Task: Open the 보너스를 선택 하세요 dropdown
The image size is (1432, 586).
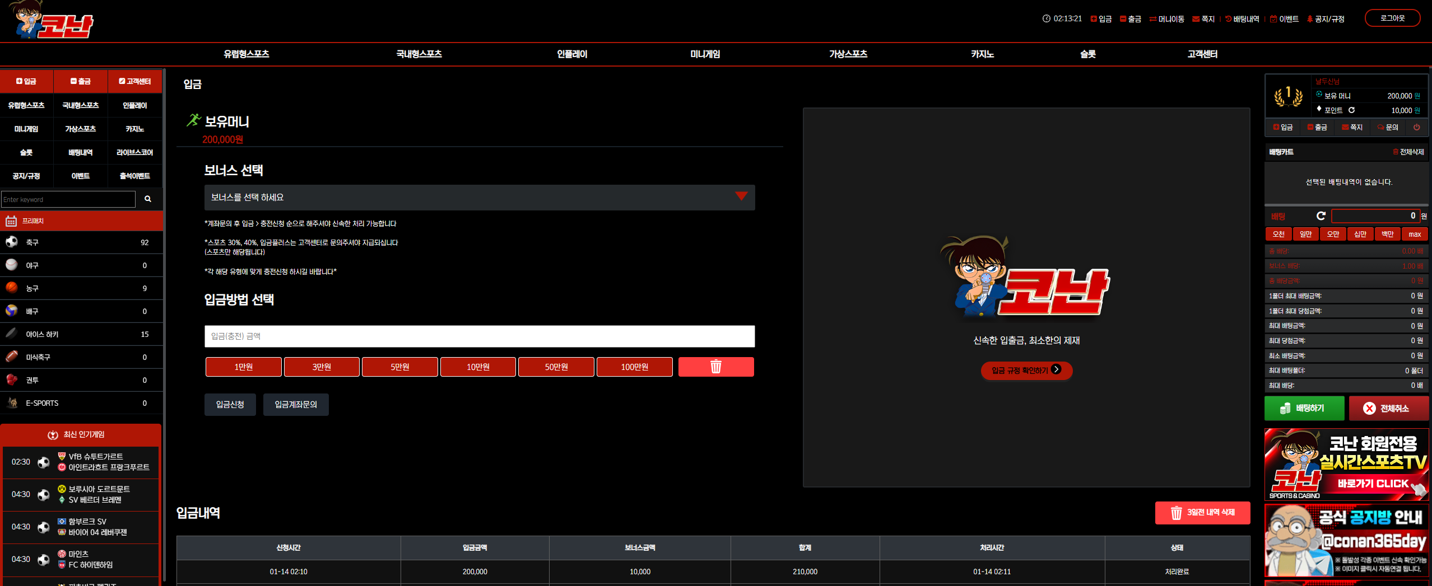Action: coord(480,198)
